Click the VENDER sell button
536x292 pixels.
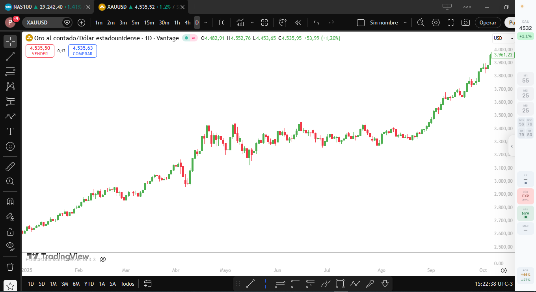40,51
